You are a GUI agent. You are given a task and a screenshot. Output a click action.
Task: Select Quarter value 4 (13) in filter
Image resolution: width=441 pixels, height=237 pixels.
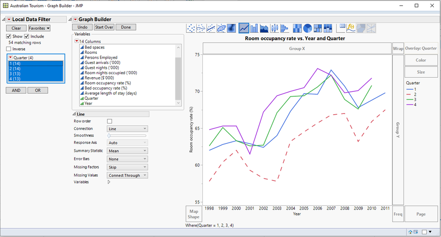click(36, 79)
